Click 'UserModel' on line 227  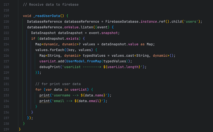pyautogui.click(x=75, y=61)
